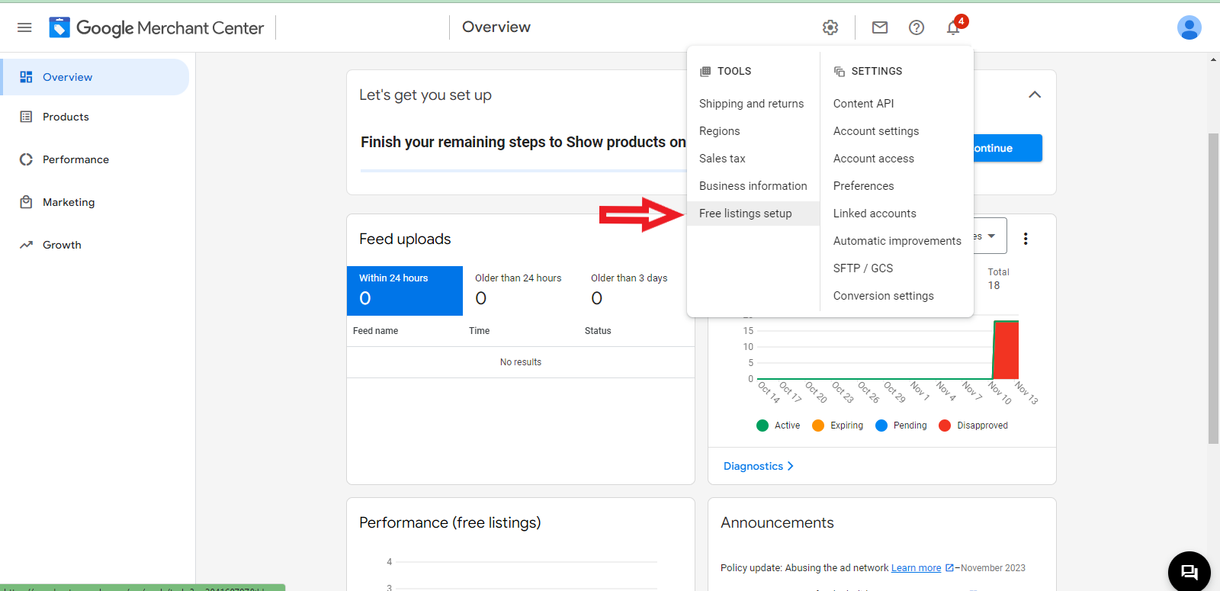Screen dimensions: 1220x591
Task: Click the red disapproved bar in chart
Action: (1006, 351)
